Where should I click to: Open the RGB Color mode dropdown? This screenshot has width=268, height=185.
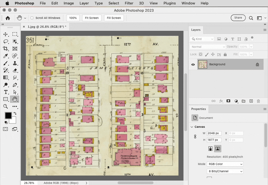click(x=225, y=164)
